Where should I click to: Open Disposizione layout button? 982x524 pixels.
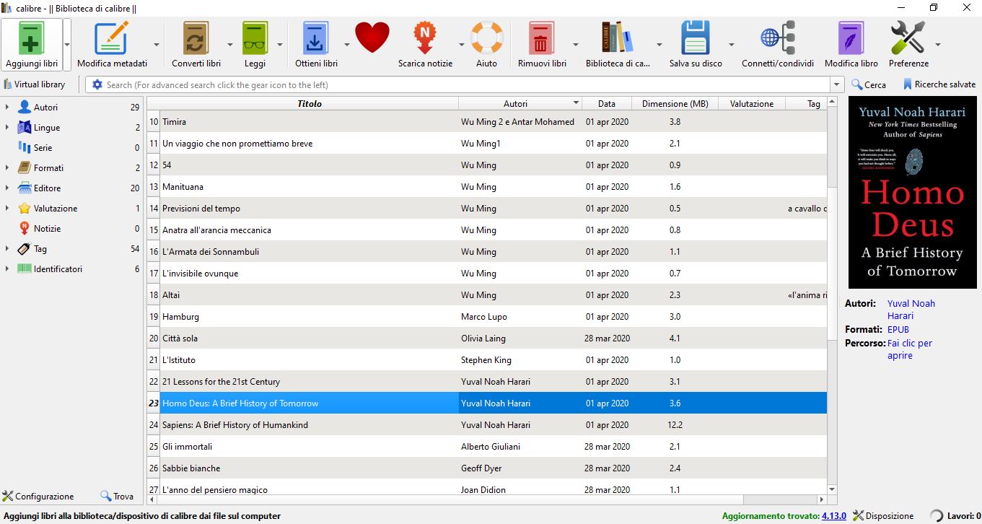(x=883, y=516)
